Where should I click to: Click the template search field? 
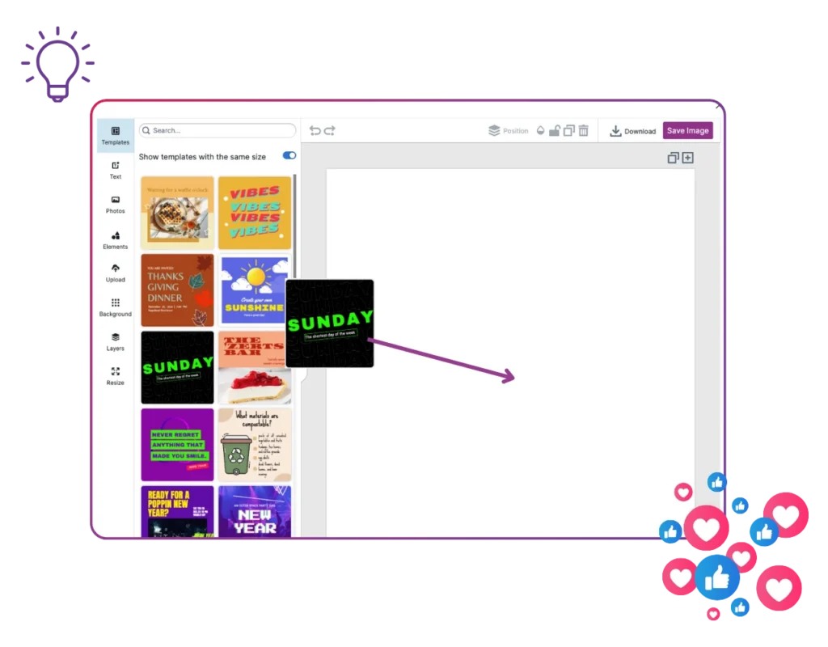point(218,130)
